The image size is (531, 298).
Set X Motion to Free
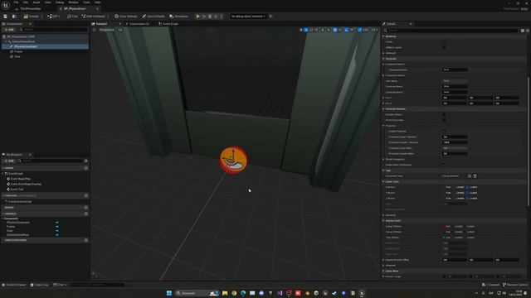448,187
